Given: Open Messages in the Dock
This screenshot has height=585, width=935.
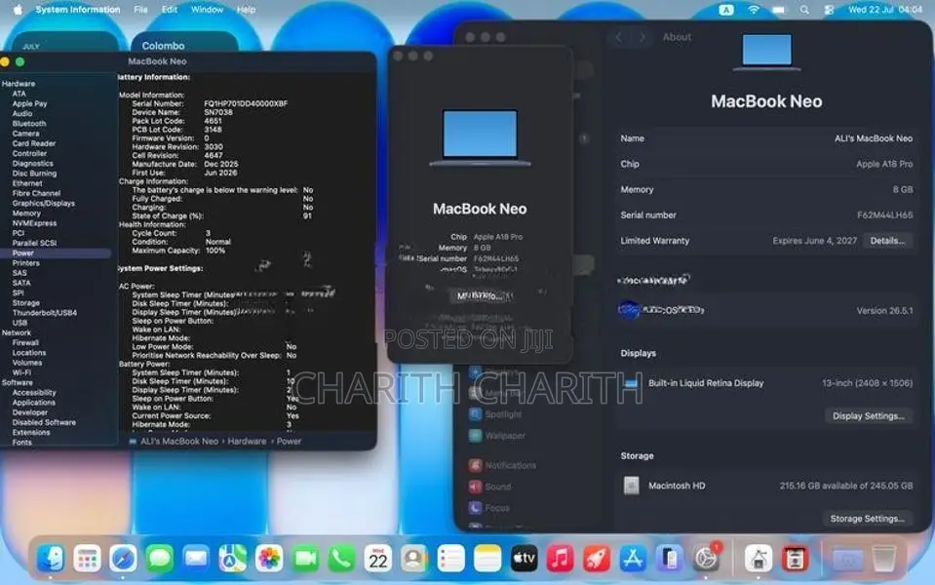Looking at the screenshot, I should [160, 559].
